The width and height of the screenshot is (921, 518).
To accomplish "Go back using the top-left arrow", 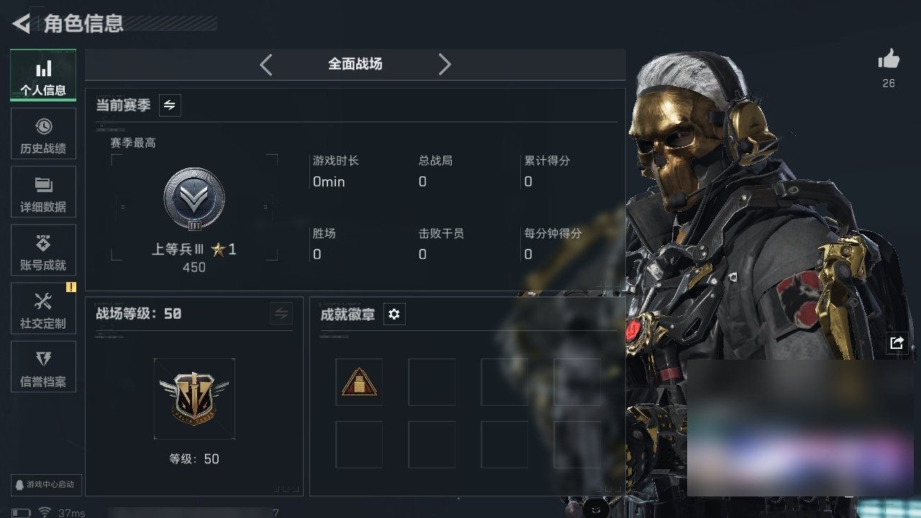I will point(21,24).
